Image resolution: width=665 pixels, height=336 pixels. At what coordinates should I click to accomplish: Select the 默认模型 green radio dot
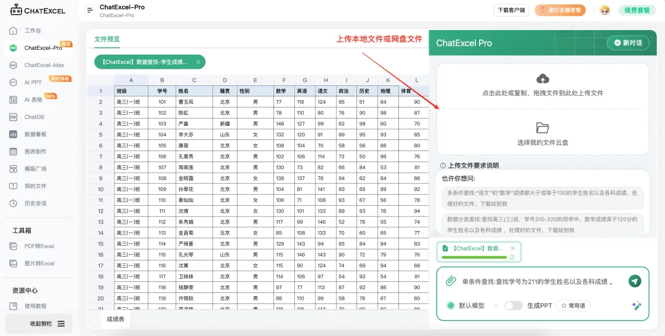[x=450, y=305]
